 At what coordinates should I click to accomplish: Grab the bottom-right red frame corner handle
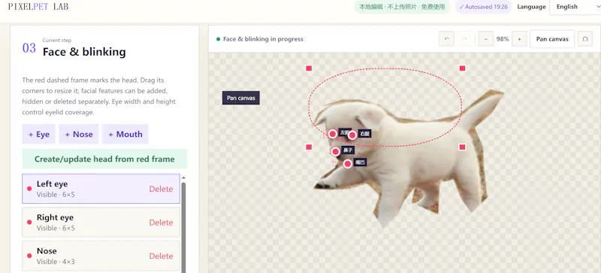(462, 147)
